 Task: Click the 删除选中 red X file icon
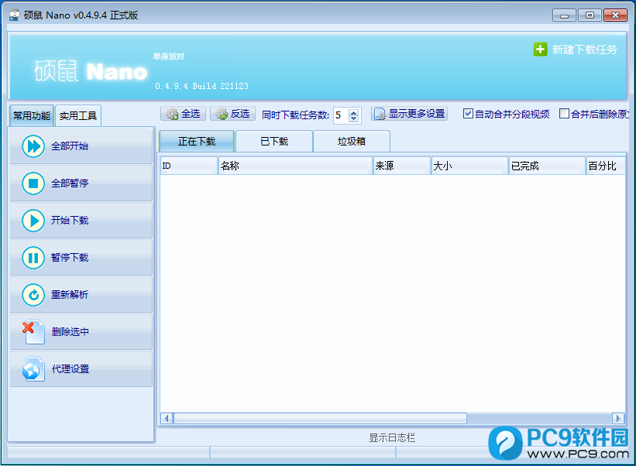tap(33, 332)
